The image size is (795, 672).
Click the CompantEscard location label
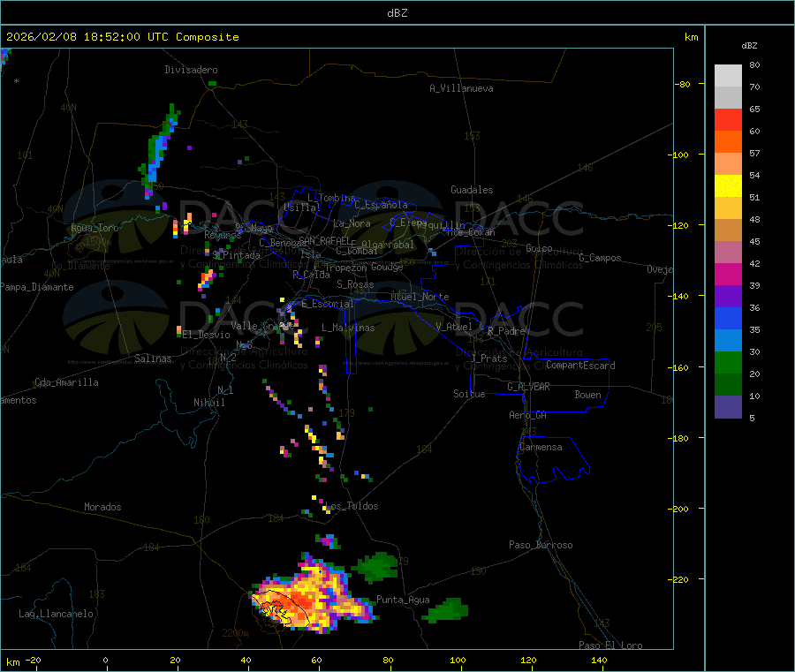click(x=580, y=365)
